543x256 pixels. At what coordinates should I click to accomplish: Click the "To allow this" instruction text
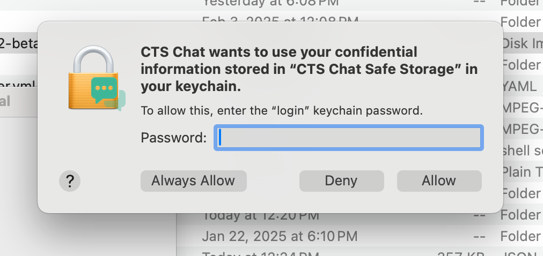click(281, 111)
